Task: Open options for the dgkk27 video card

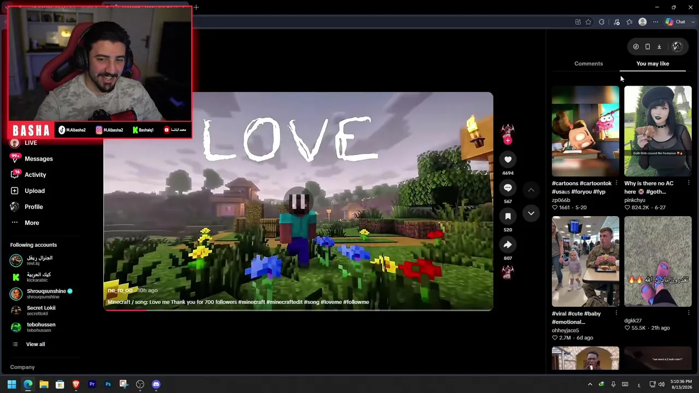Action: [689, 313]
